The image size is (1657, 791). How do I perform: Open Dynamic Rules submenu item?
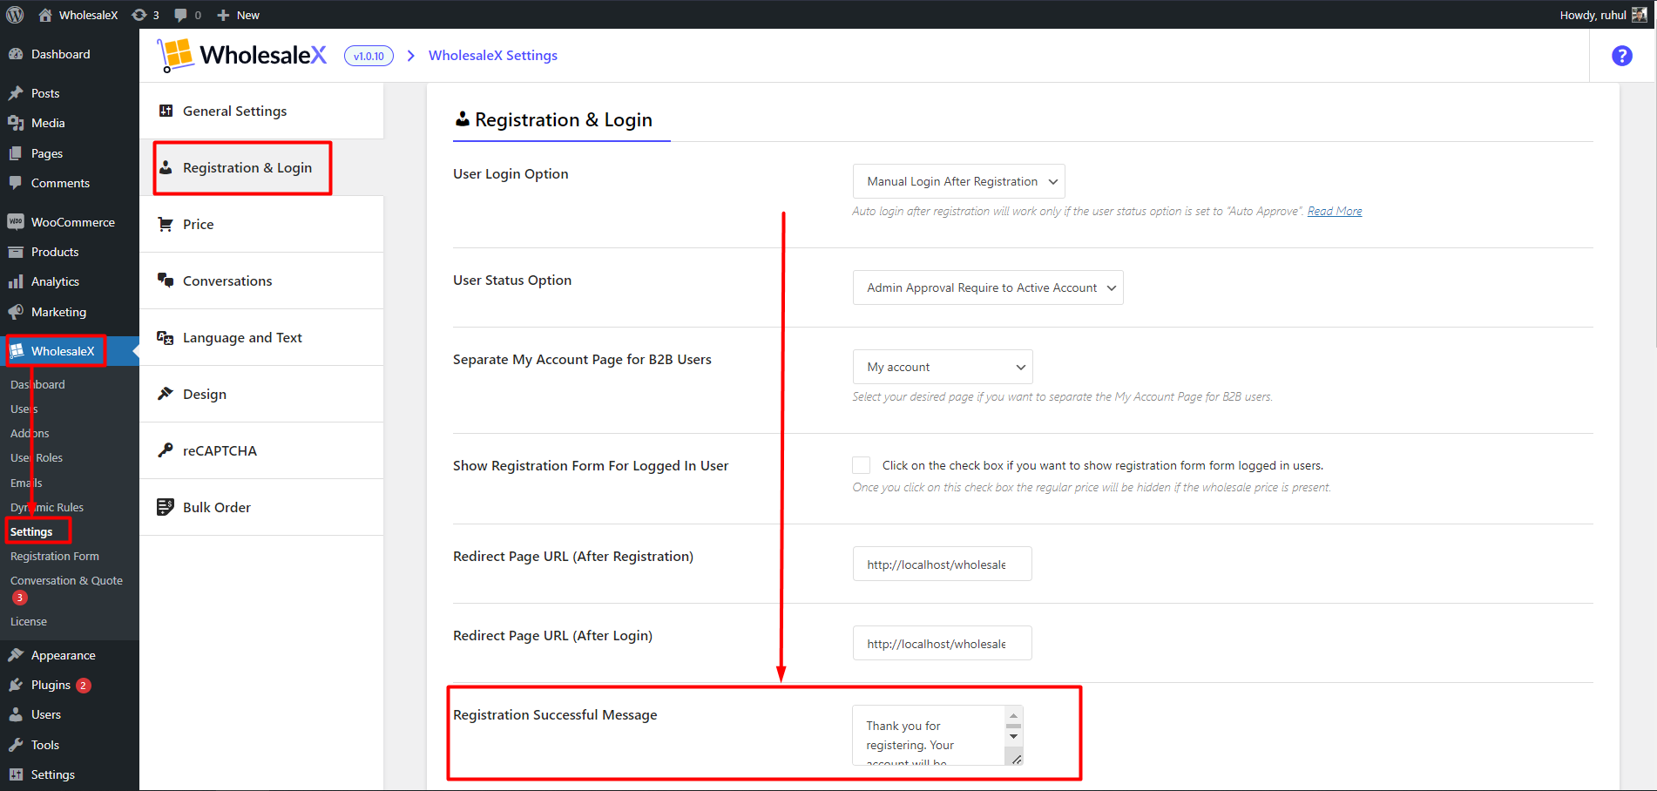point(47,507)
